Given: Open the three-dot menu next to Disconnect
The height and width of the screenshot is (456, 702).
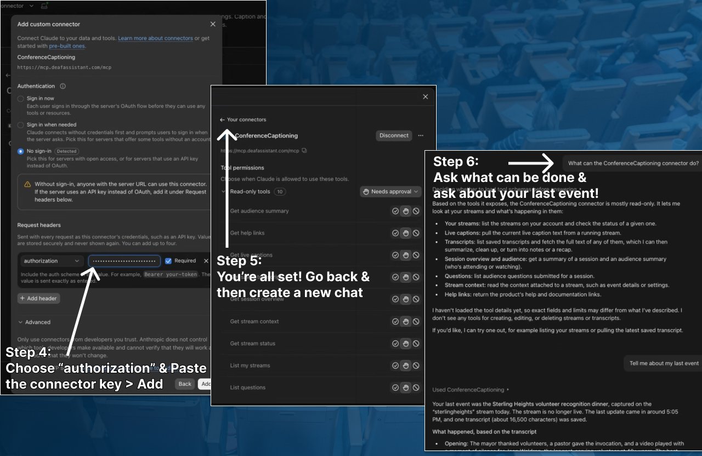Looking at the screenshot, I should (421, 135).
